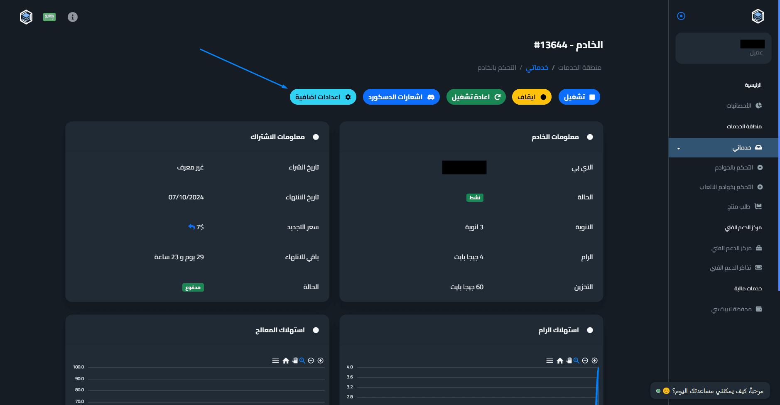The height and width of the screenshot is (405, 780).
Task: Click the اعادة تشغيل restart button
Action: tap(476, 97)
